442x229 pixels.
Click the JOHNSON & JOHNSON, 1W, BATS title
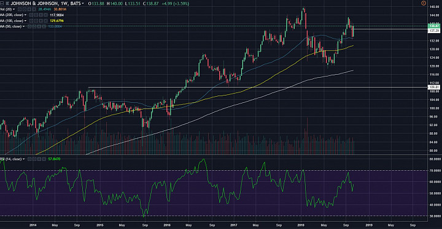click(45, 4)
